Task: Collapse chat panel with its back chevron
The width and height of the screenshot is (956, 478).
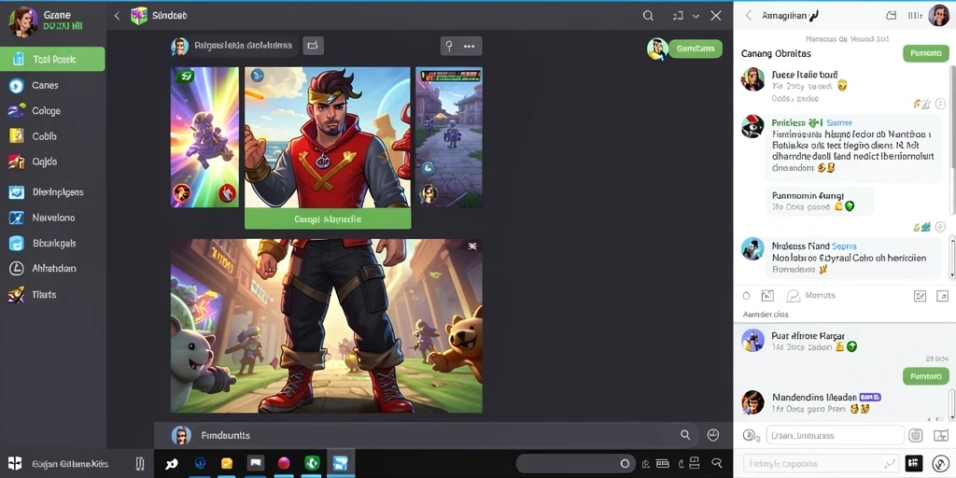Action: (x=749, y=16)
